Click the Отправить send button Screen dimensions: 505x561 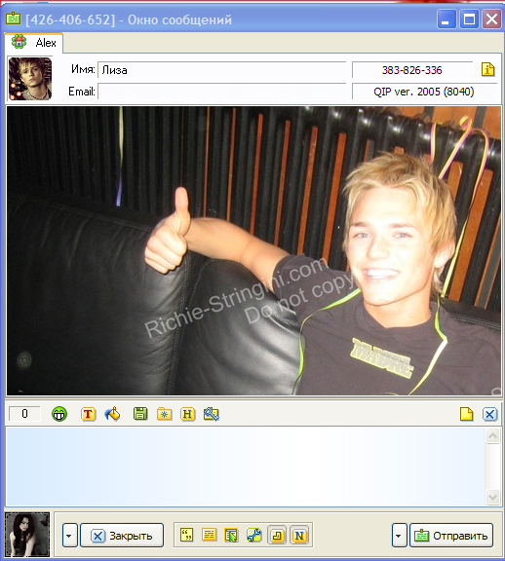[x=451, y=536]
